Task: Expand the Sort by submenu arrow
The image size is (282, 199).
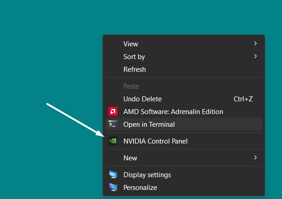Action: click(255, 57)
